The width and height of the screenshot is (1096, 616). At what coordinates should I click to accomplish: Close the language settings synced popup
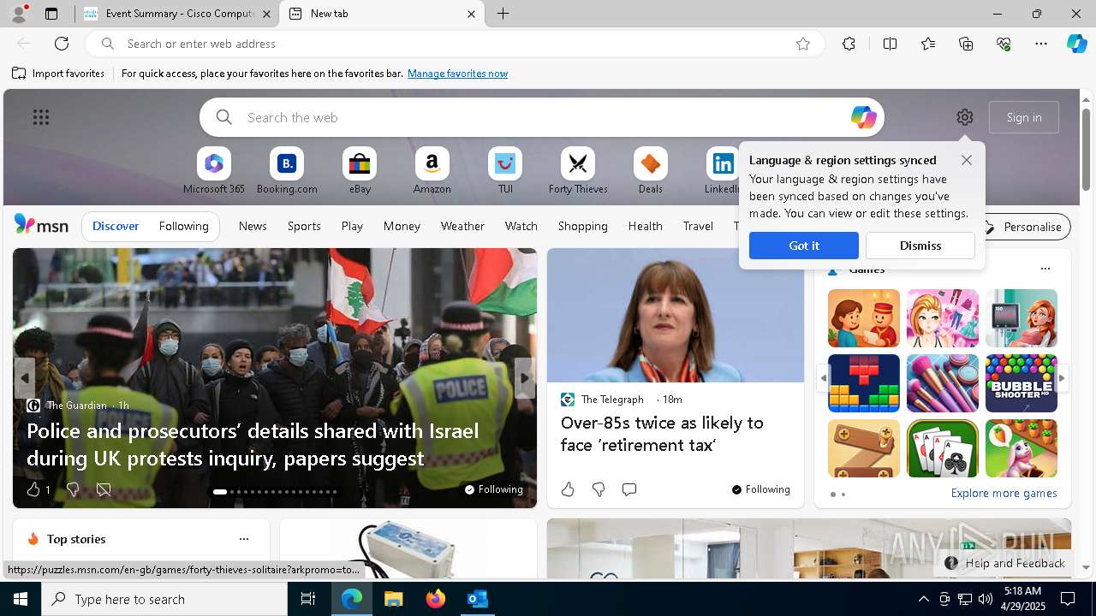coord(967,160)
